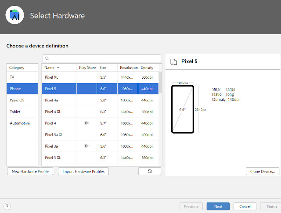Select the Pixel 4a device row
281x213 pixels.
click(100, 100)
